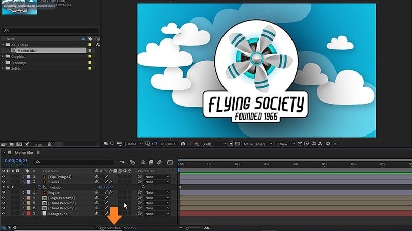Hide the [Logo-Precomp] layer eye toggle
This screenshot has height=231, width=412.
coord(4,198)
